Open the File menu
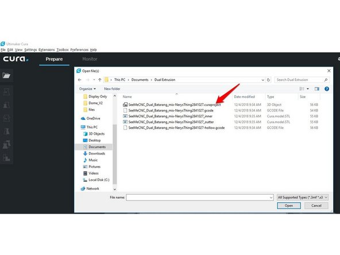 tap(3, 49)
